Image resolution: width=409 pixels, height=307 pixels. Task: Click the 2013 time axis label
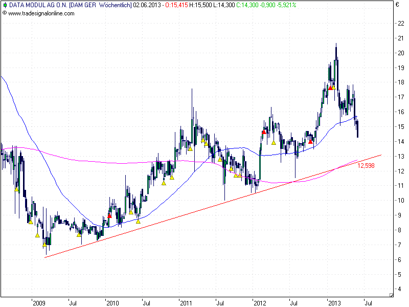[x=334, y=303]
